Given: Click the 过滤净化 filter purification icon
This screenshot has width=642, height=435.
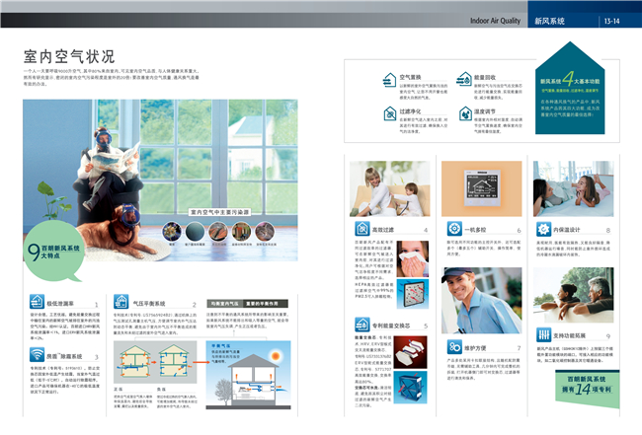Looking at the screenshot, I should (386, 113).
